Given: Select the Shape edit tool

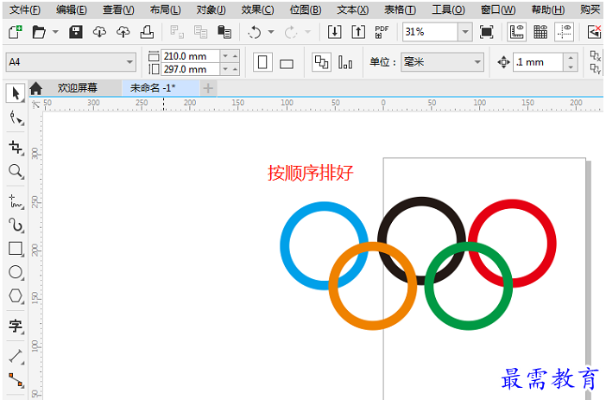Looking at the screenshot, I should [16, 117].
